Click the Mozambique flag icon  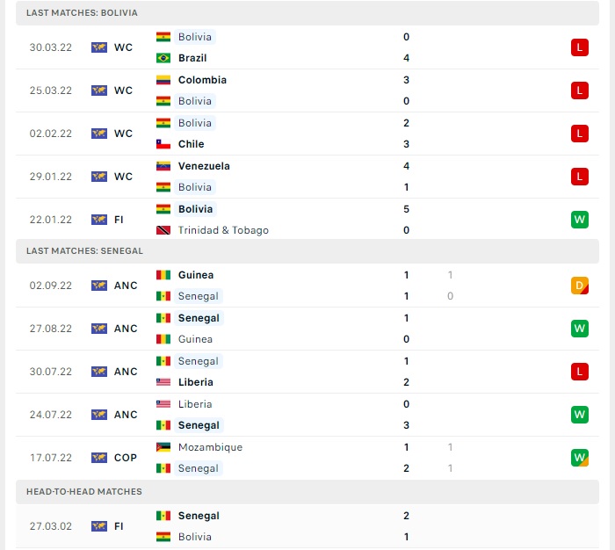click(163, 447)
